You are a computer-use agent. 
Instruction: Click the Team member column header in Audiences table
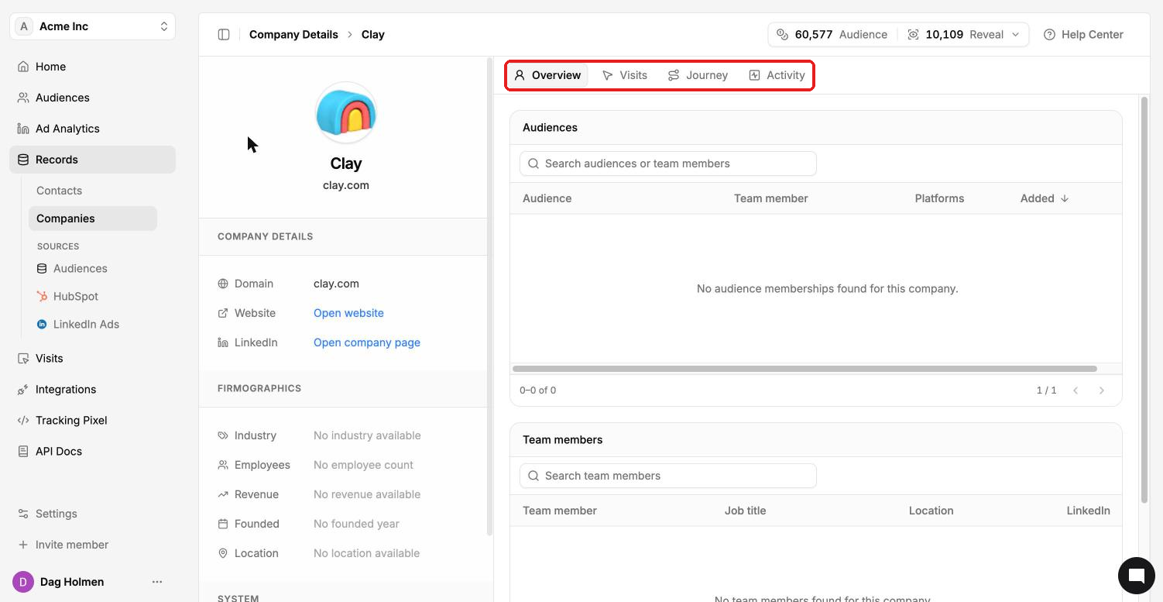pyautogui.click(x=770, y=198)
